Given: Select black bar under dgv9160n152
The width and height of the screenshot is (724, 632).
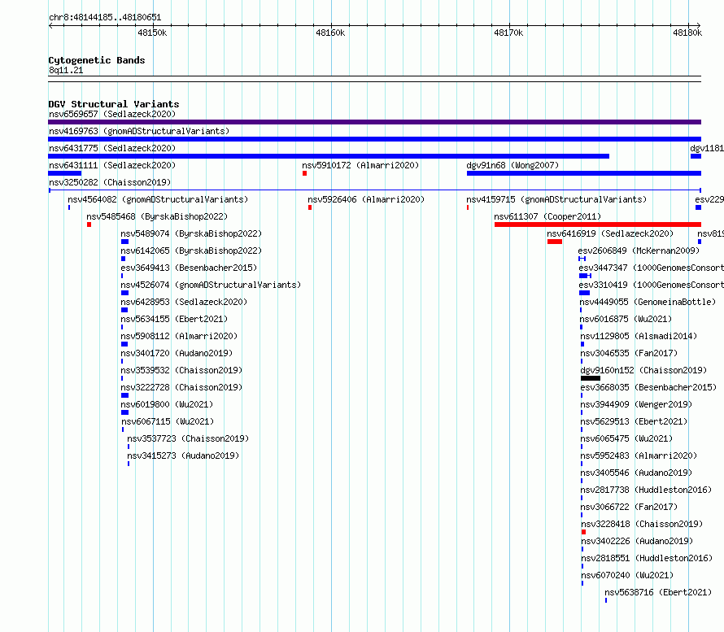Looking at the screenshot, I should click(591, 378).
